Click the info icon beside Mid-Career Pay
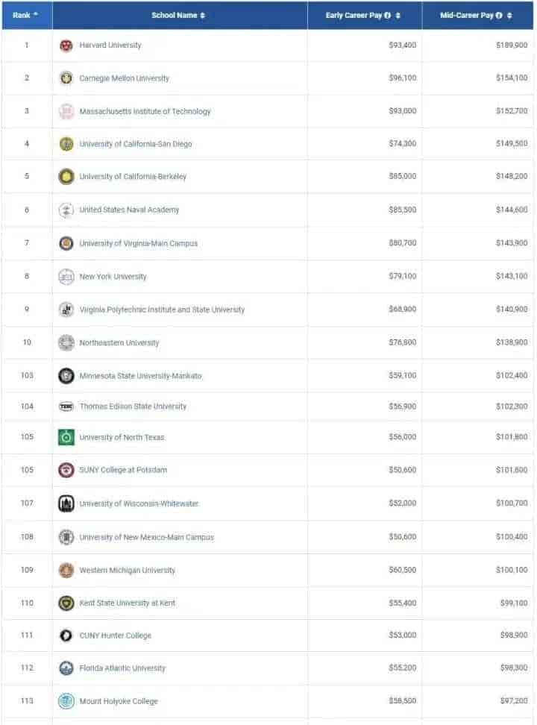Image resolution: width=537 pixels, height=725 pixels. click(x=499, y=15)
